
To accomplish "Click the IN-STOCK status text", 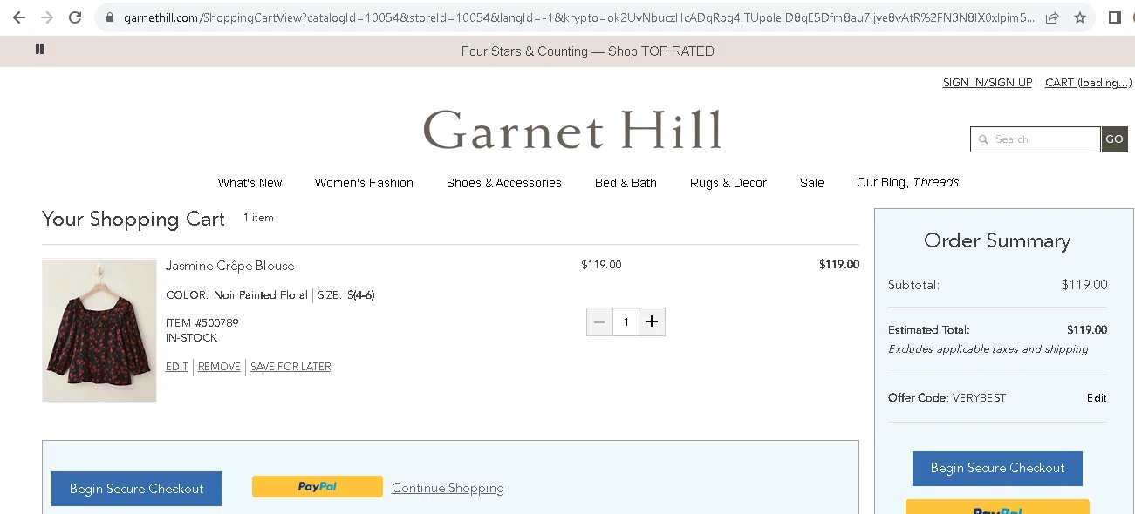I will [191, 338].
